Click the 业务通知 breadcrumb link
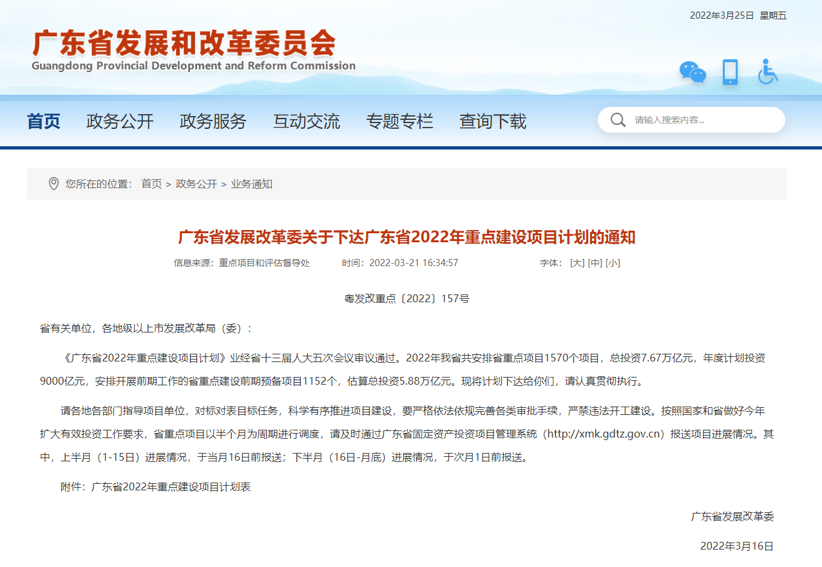This screenshot has height=567, width=822. point(252,184)
